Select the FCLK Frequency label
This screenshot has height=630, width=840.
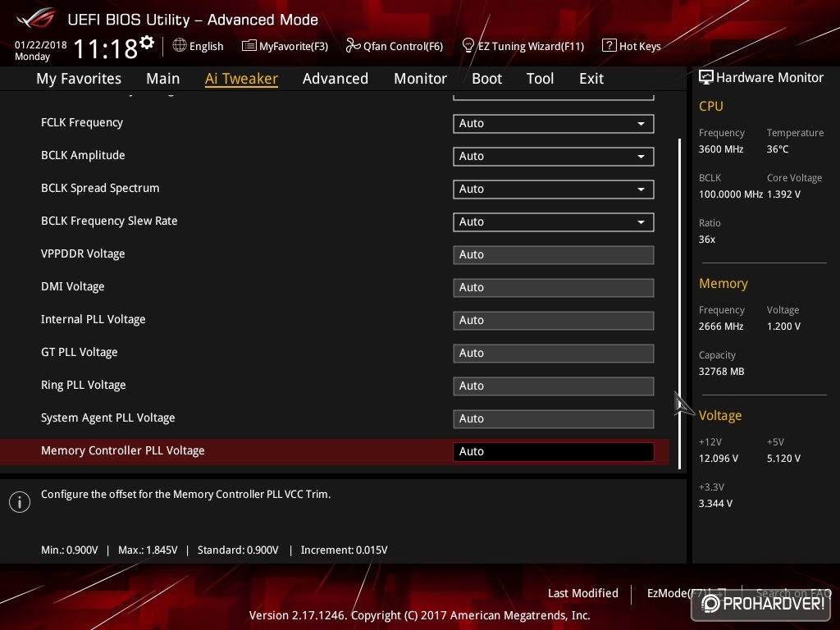pos(82,123)
